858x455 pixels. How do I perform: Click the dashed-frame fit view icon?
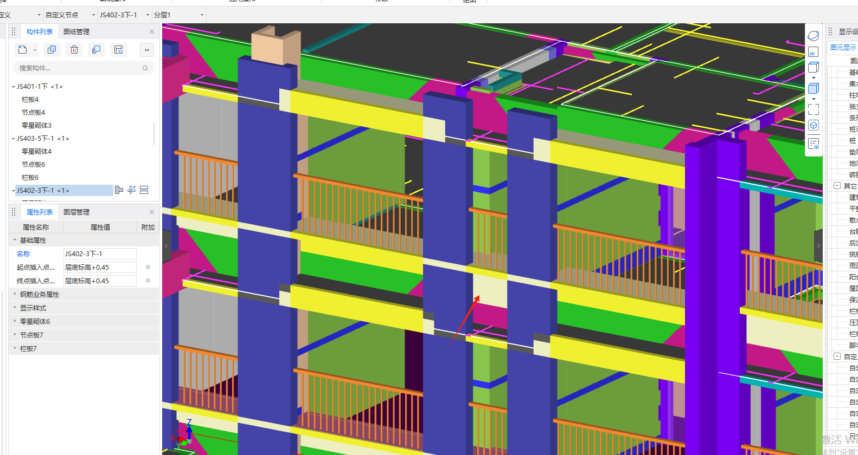coord(814,109)
